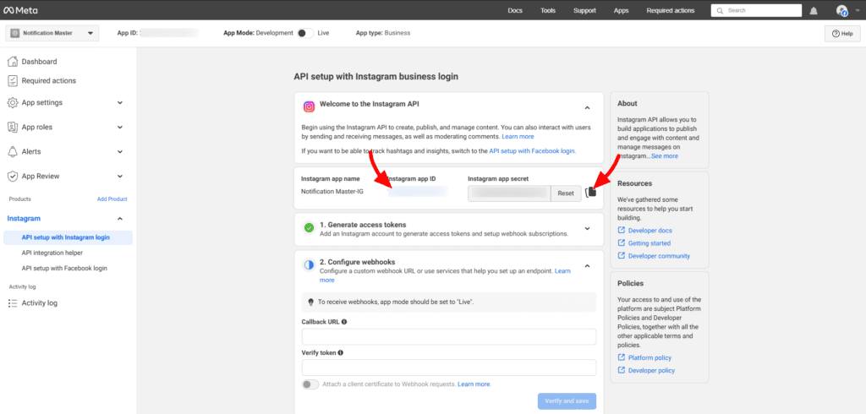The width and height of the screenshot is (866, 414).
Task: Collapse the Welcome to the Instagram API card
Action: pyautogui.click(x=587, y=107)
